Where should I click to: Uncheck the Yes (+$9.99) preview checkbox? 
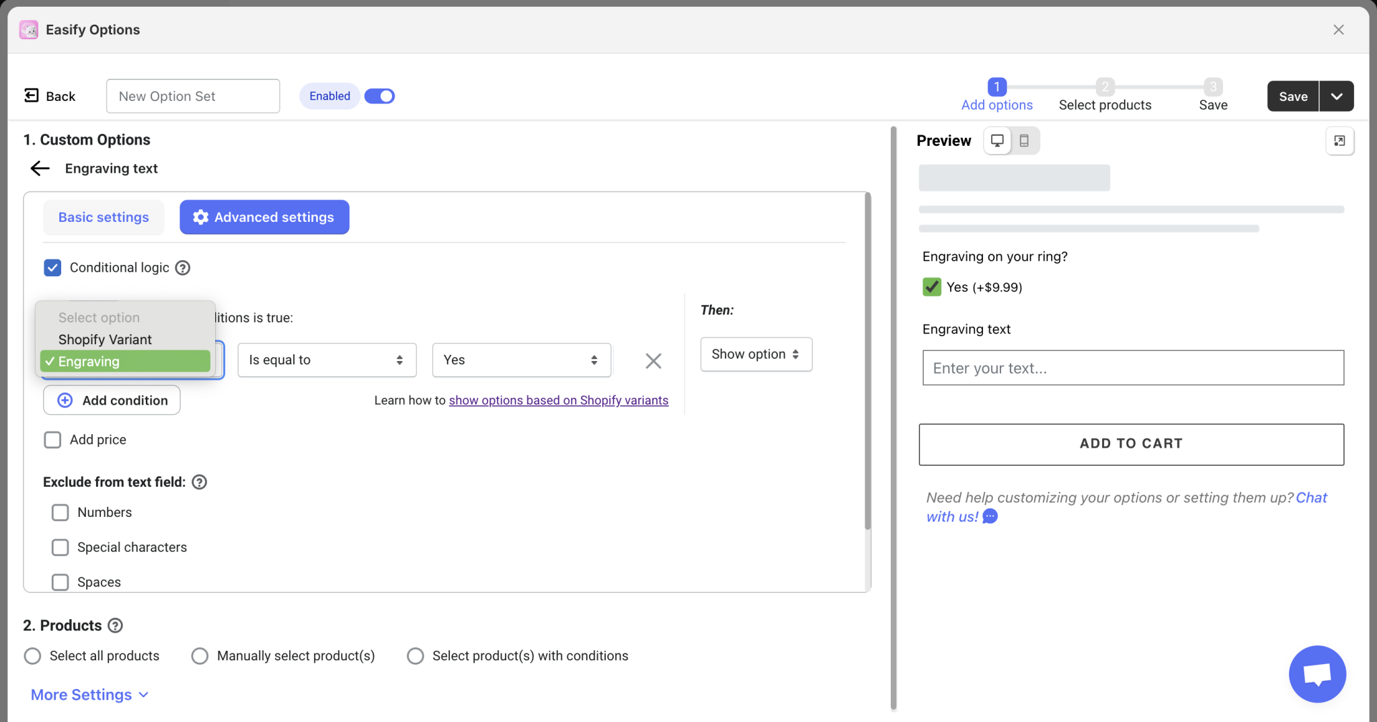click(932, 287)
